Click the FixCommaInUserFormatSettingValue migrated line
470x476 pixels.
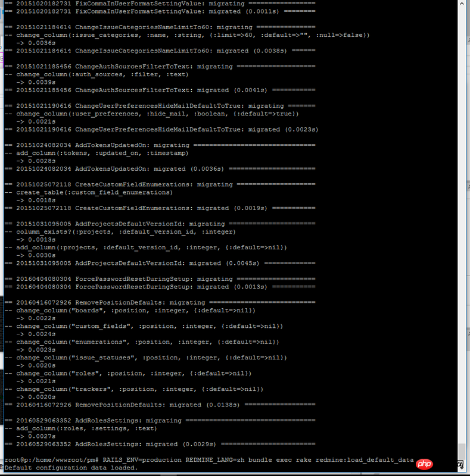pyautogui.click(x=160, y=11)
